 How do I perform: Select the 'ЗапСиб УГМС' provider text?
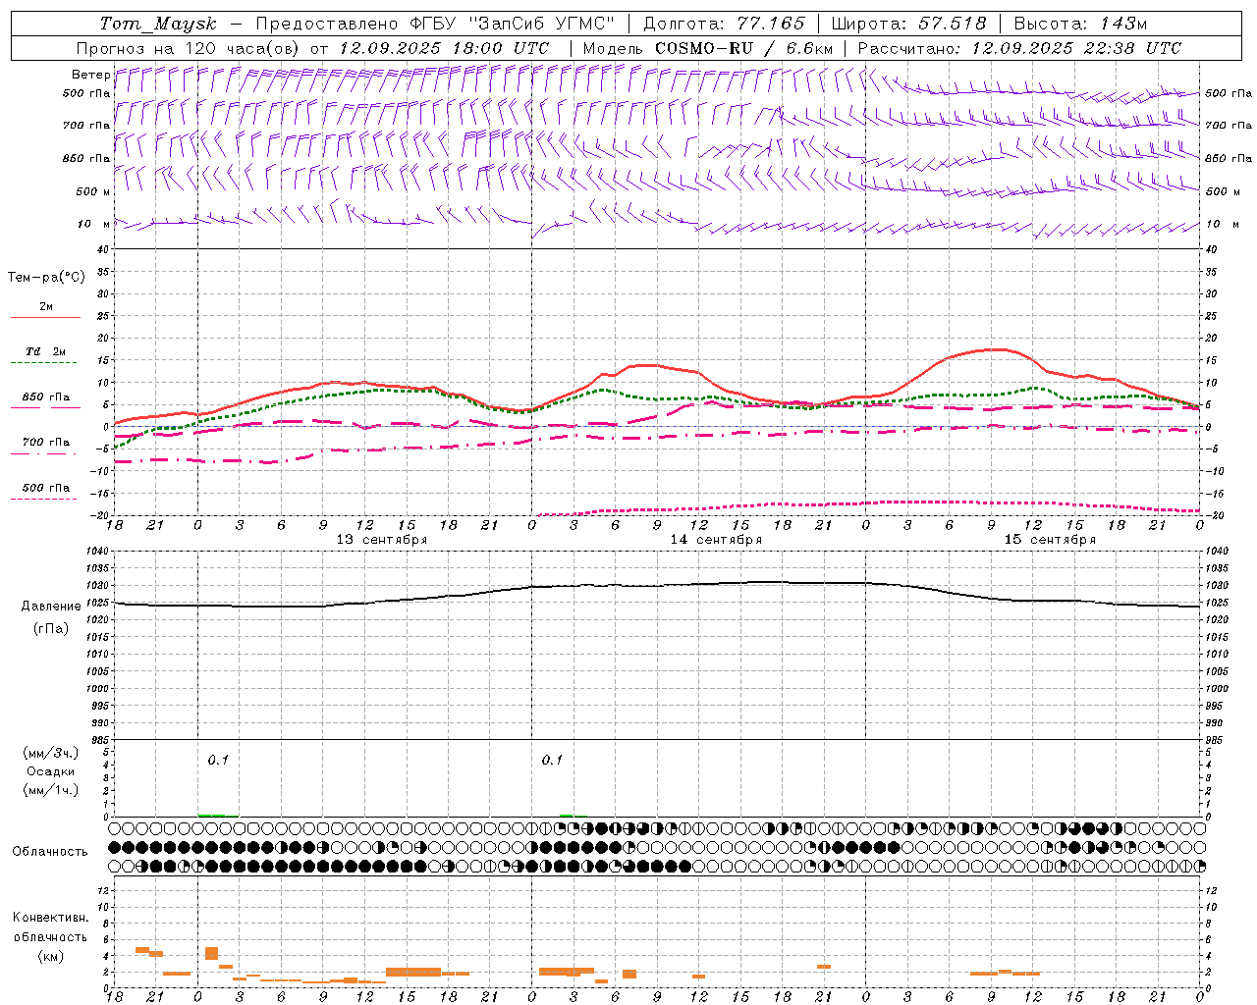click(542, 24)
